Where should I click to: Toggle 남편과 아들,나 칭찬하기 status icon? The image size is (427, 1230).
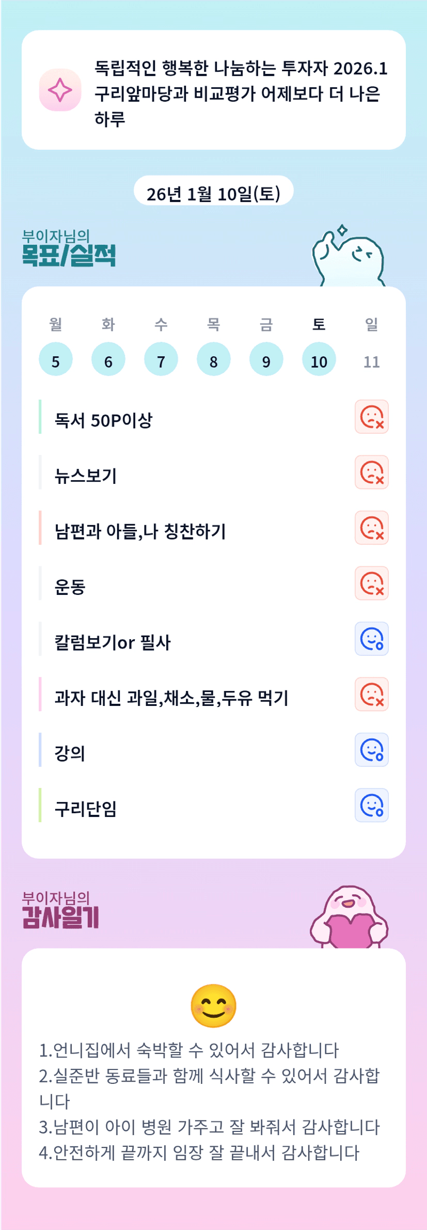click(371, 528)
